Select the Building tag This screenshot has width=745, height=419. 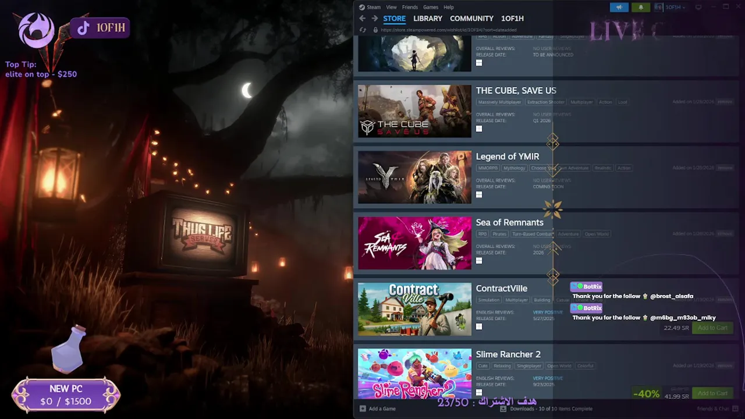point(542,300)
